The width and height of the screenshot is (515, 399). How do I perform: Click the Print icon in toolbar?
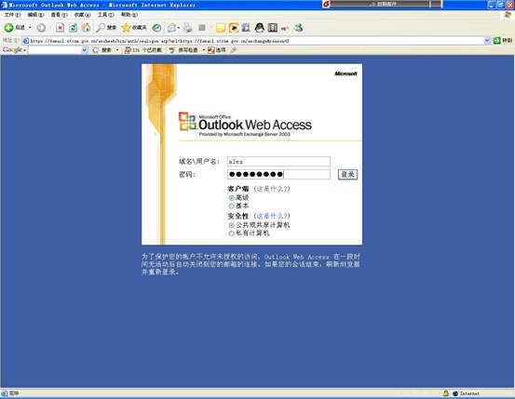pyautogui.click(x=187, y=28)
